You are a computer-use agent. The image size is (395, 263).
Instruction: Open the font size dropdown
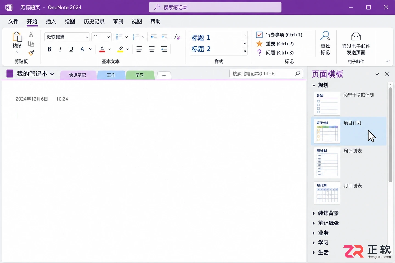[108, 37]
